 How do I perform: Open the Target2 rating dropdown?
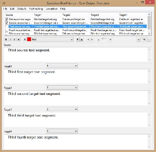click(62, 87)
